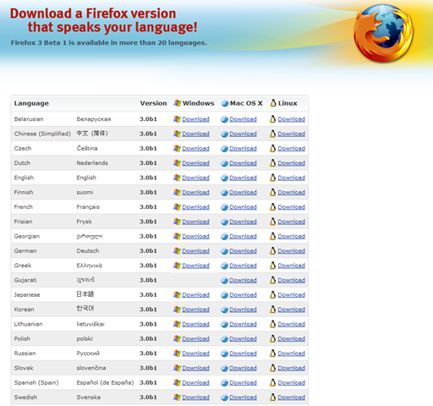The width and height of the screenshot is (433, 406).
Task: Download Frisian Firefox for Linux
Action: click(x=291, y=222)
